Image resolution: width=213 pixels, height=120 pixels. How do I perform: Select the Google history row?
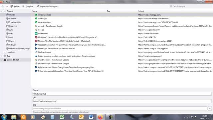pos(122,30)
